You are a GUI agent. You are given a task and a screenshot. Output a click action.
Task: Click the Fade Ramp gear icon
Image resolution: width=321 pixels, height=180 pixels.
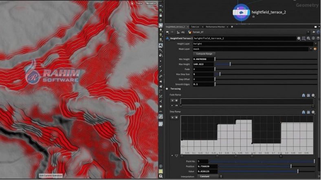313,94
